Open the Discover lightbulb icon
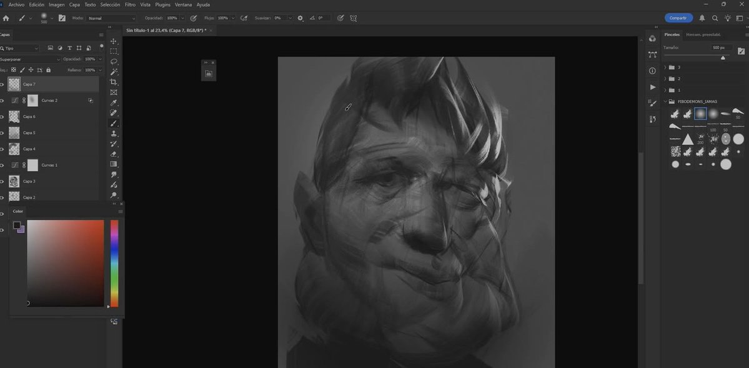 (x=728, y=18)
